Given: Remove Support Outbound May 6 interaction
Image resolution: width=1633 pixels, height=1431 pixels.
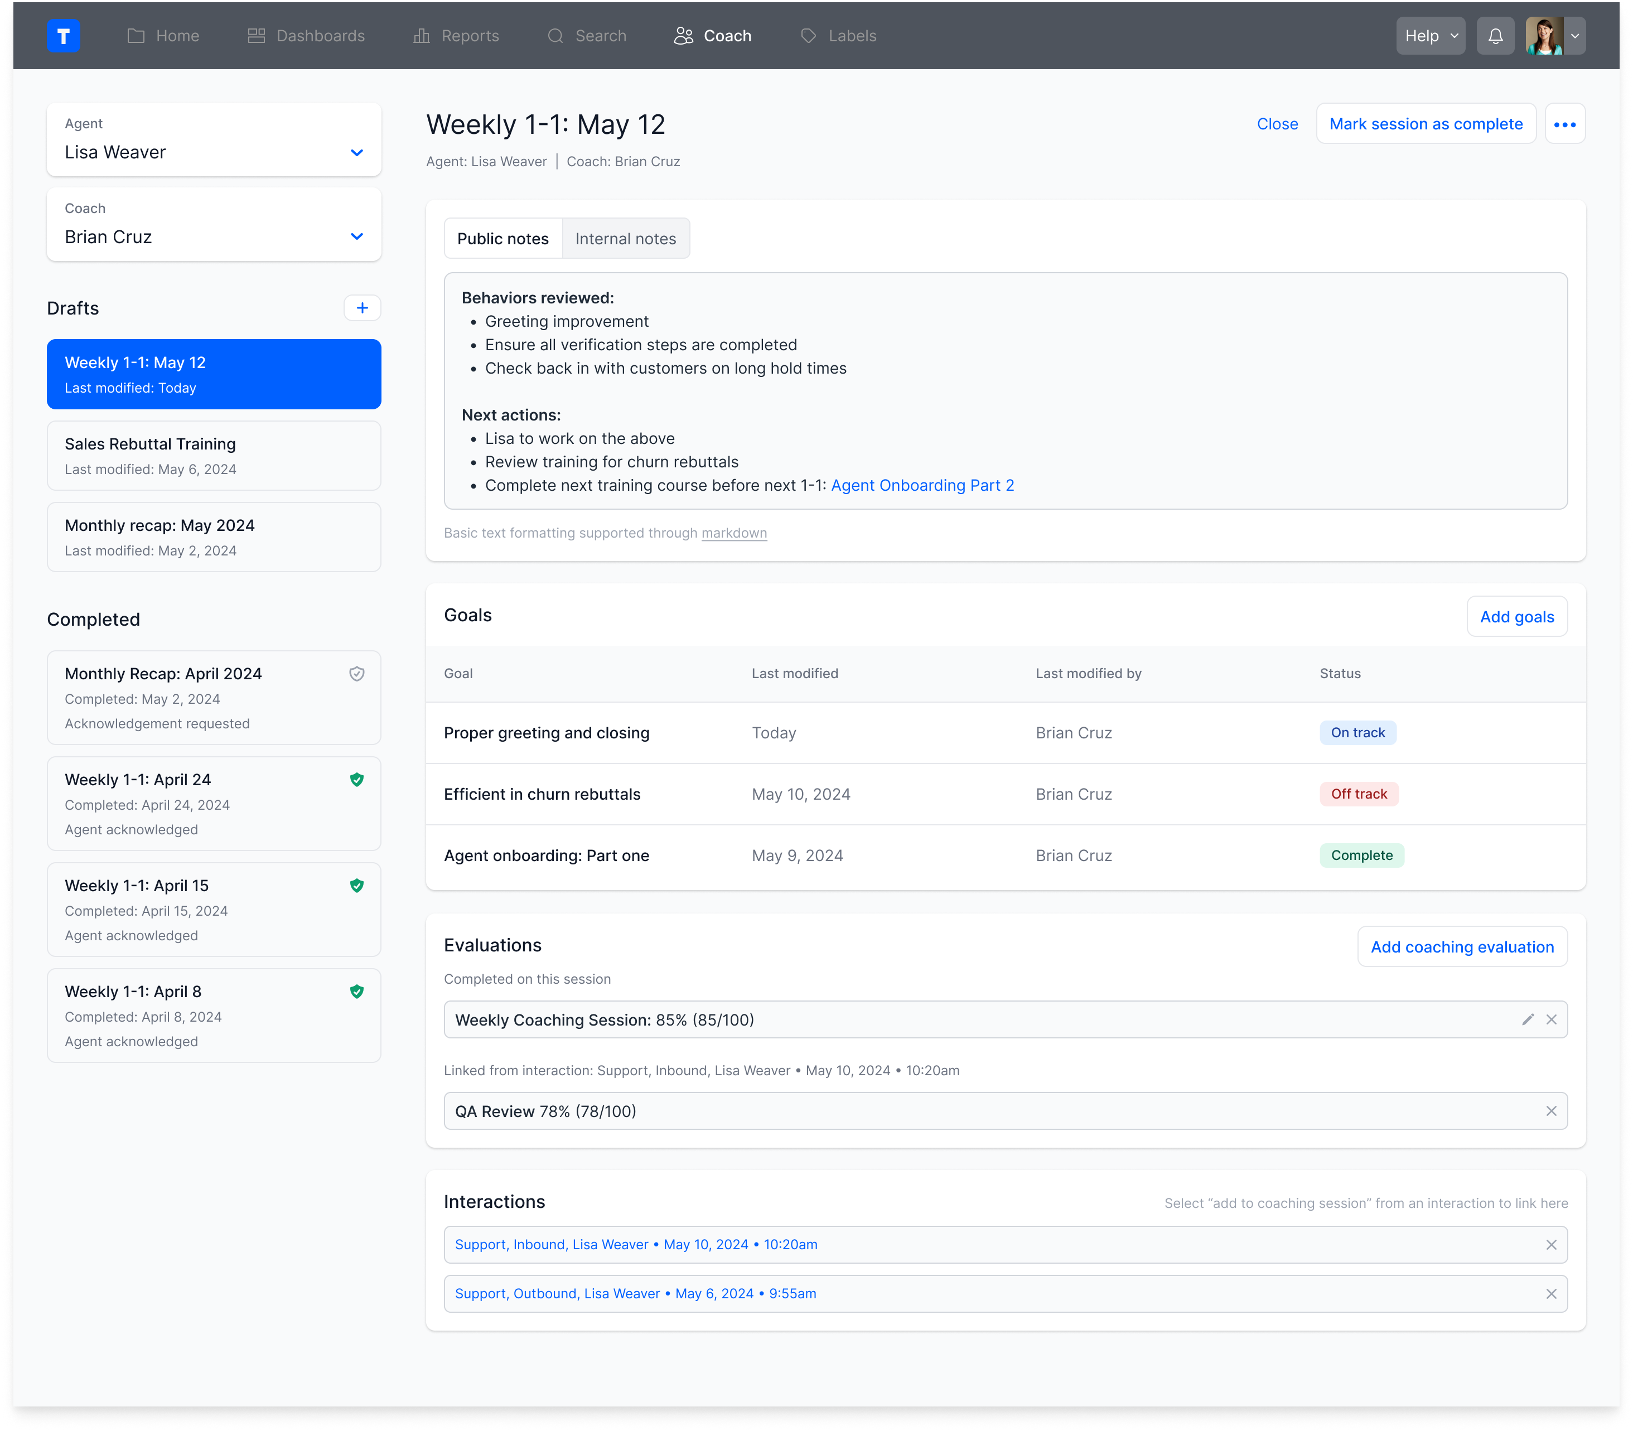Looking at the screenshot, I should click(1551, 1294).
